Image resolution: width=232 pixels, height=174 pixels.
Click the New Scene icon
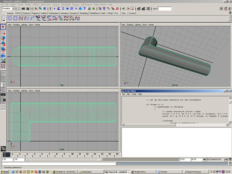click(x=19, y=9)
